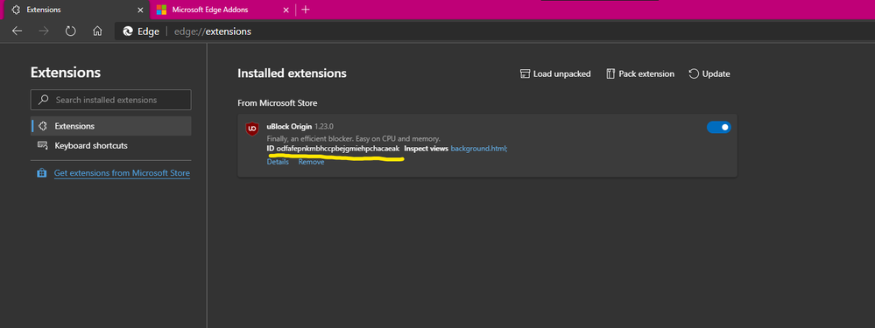This screenshot has width=875, height=328.
Task: Click the Search installed extensions field
Action: coord(111,100)
